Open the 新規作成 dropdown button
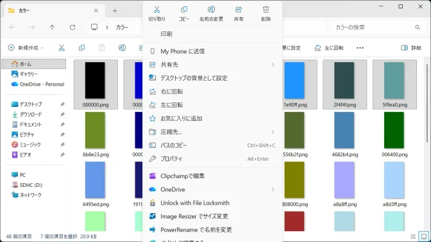The image size is (431, 242). click(x=26, y=48)
